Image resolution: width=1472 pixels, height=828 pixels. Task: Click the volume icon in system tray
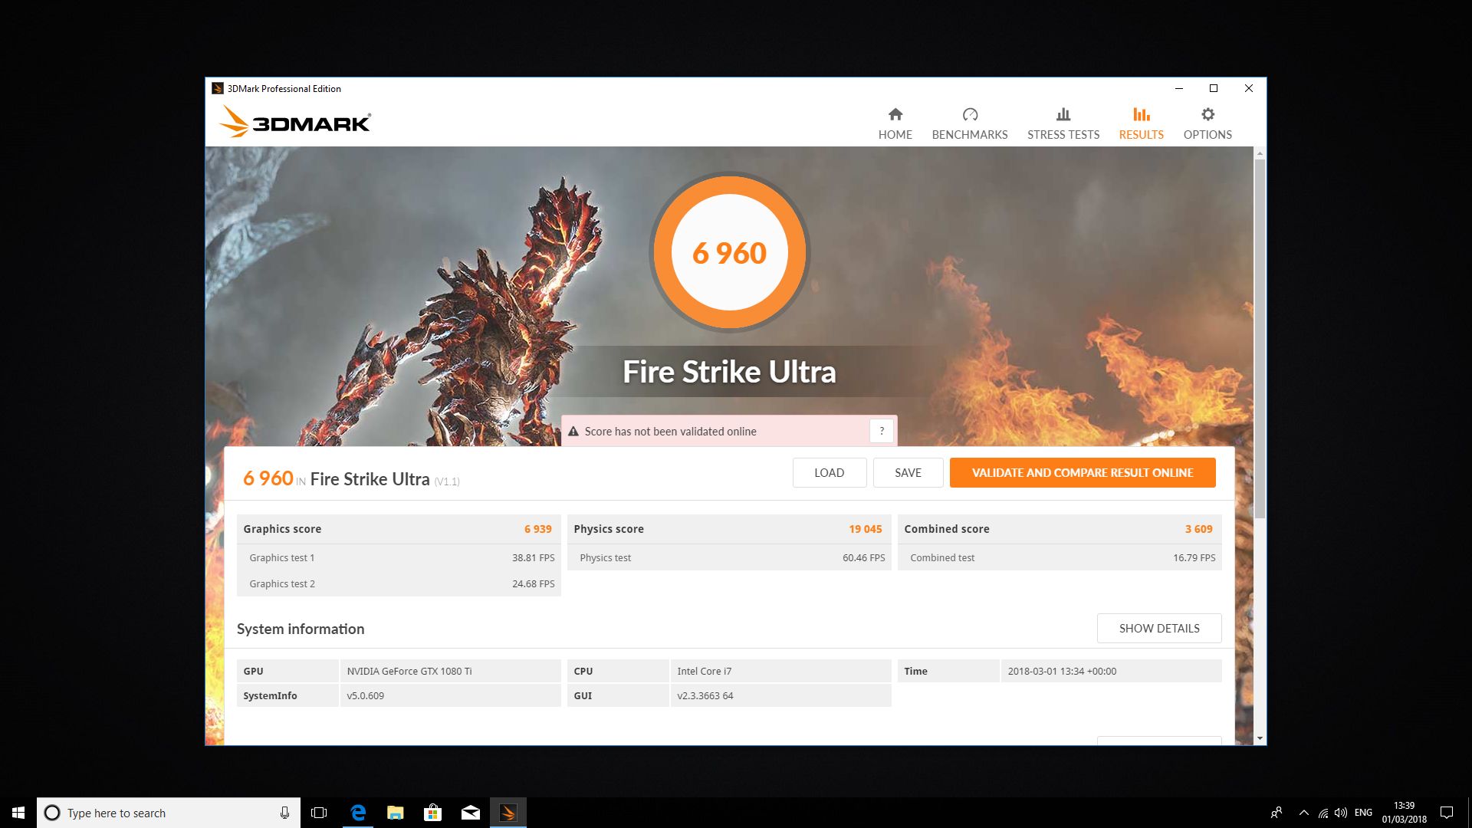1340,813
